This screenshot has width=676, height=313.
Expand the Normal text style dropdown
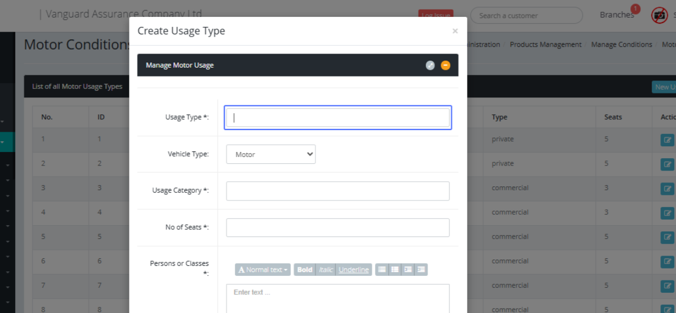pos(263,270)
